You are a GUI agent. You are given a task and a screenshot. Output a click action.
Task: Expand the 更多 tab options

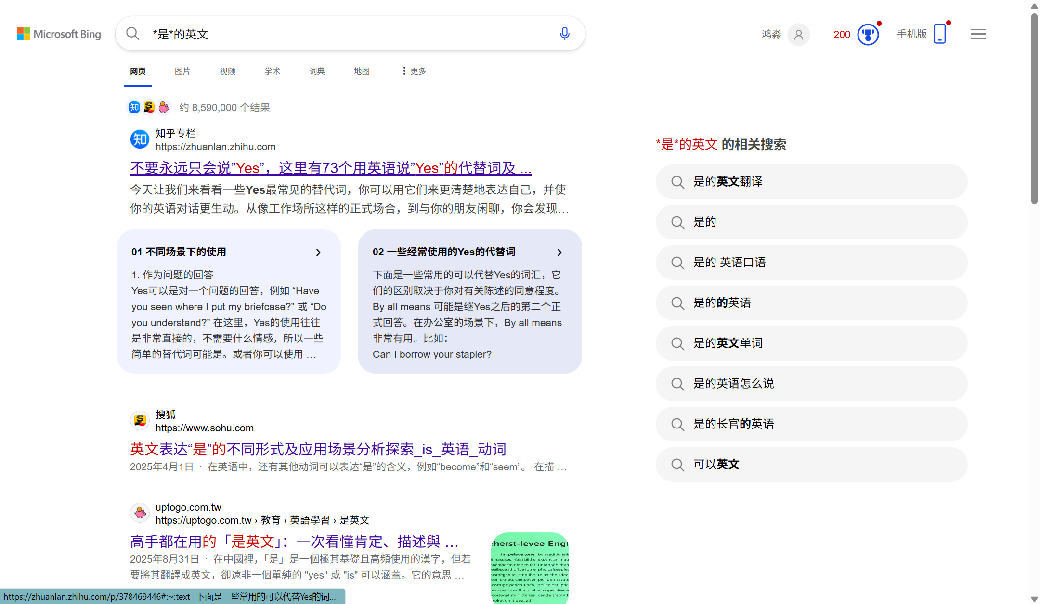tap(415, 71)
